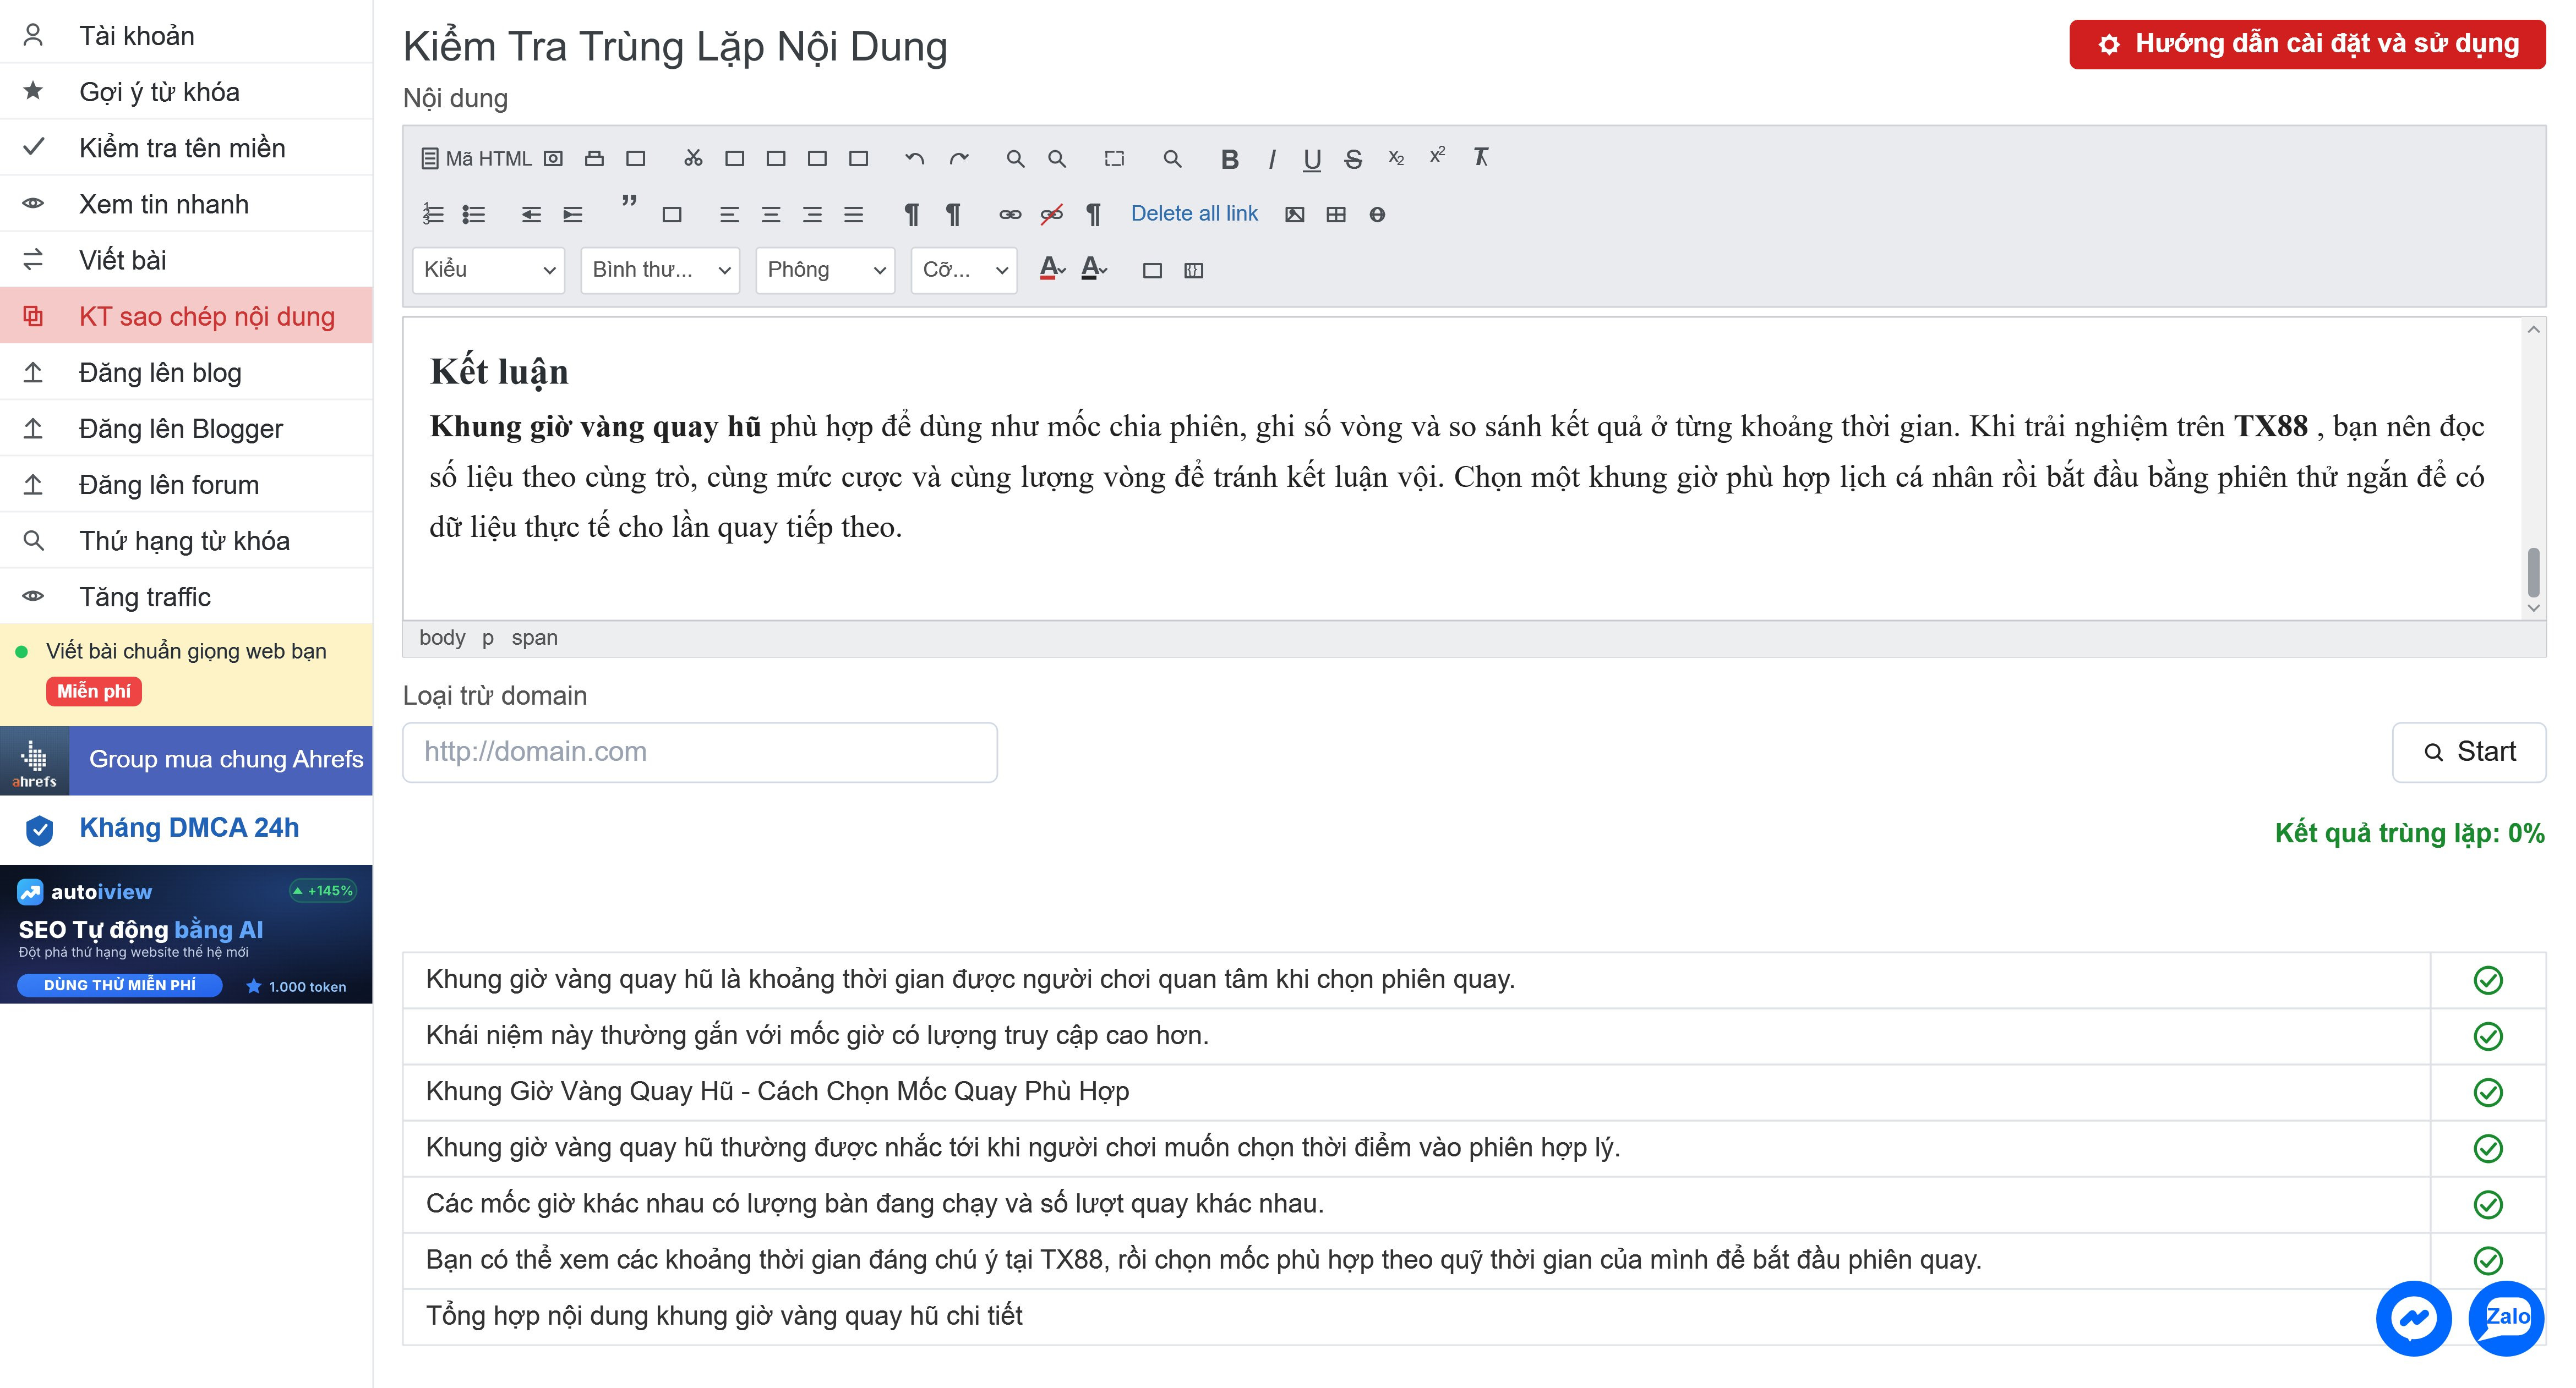Click the Undo arrow icon
Image resolution: width=2576 pixels, height=1388 pixels.
pyautogui.click(x=914, y=159)
